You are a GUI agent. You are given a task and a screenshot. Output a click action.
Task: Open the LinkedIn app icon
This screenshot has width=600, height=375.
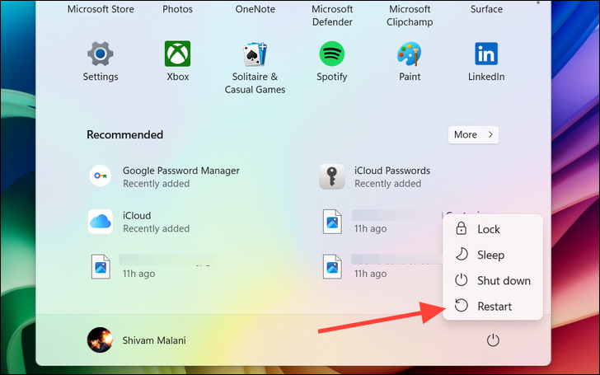(486, 54)
